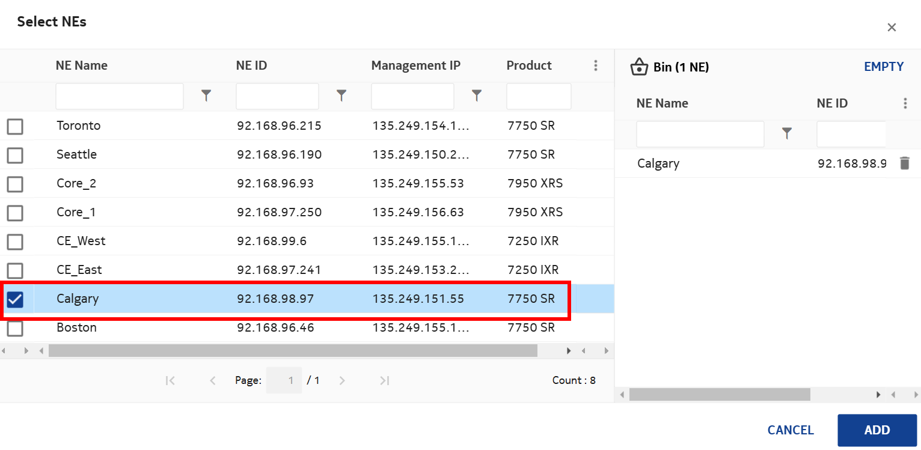This screenshot has height=450, width=921.
Task: Empty the Bin using the EMPTY link
Action: [883, 67]
